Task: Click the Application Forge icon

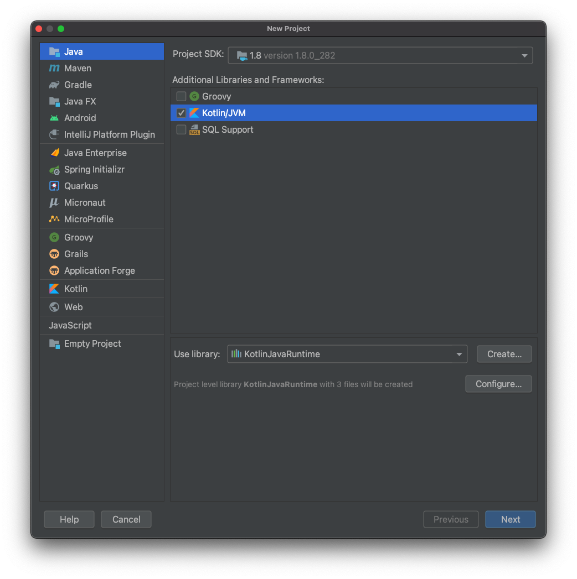Action: 54,270
